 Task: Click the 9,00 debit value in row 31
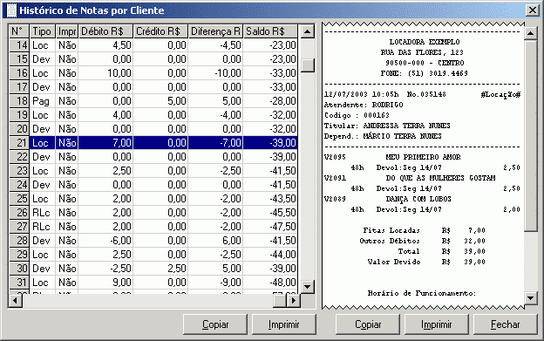105,283
